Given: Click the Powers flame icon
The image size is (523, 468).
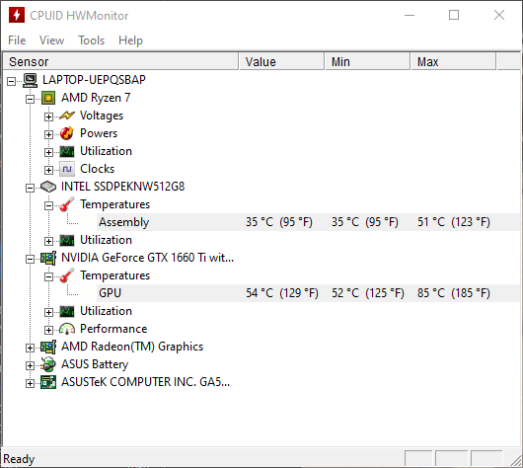Looking at the screenshot, I should (67, 133).
